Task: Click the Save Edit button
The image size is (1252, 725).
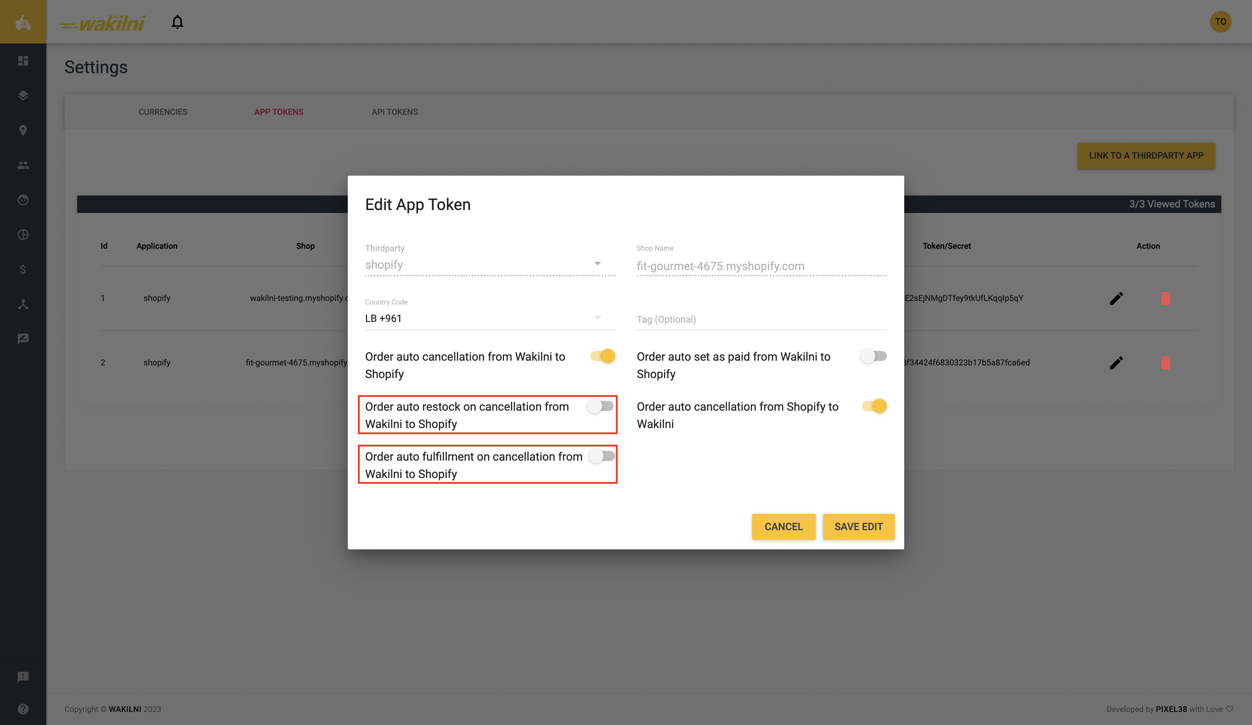Action: (x=858, y=527)
